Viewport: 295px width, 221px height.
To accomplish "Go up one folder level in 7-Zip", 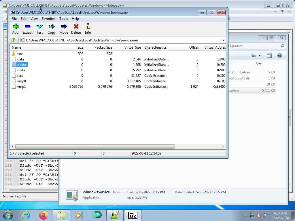I will click(13, 40).
